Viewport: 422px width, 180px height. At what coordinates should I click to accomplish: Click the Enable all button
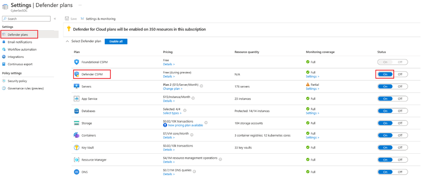click(x=116, y=41)
